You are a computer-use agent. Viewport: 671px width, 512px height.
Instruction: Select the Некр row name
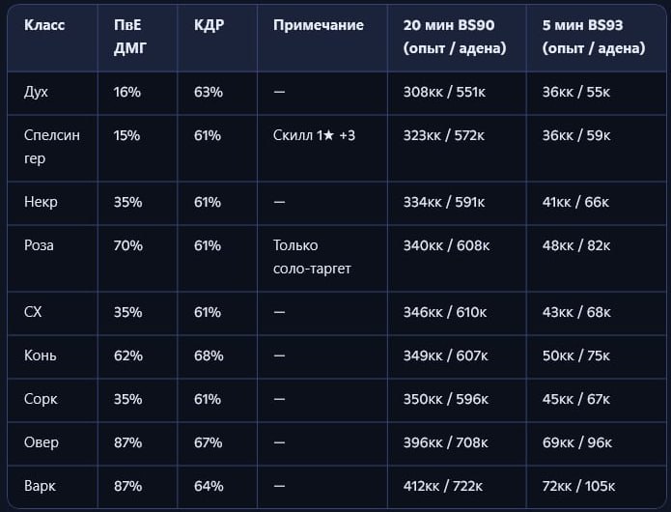point(41,202)
